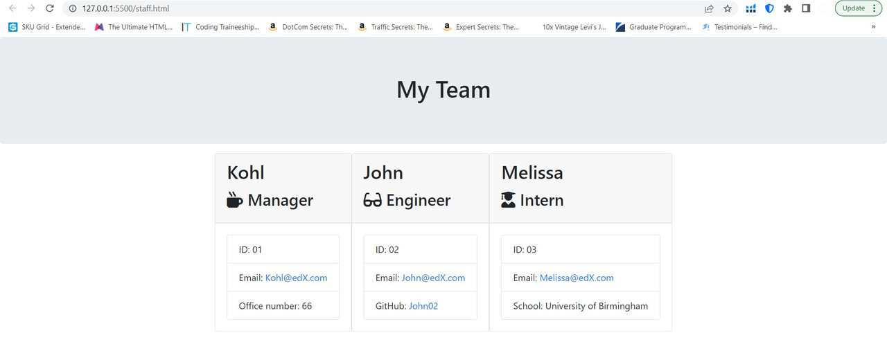887x351 pixels.
Task: Open the Expert Secrets bookmark
Action: click(480, 27)
